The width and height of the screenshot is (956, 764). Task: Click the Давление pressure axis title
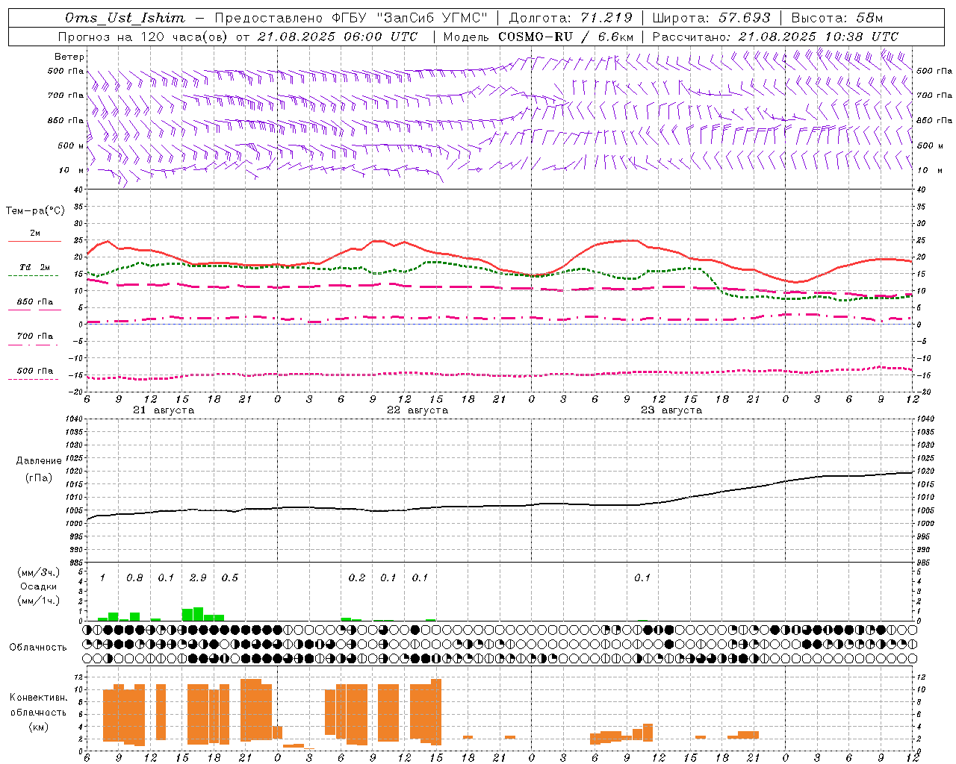[x=39, y=461]
